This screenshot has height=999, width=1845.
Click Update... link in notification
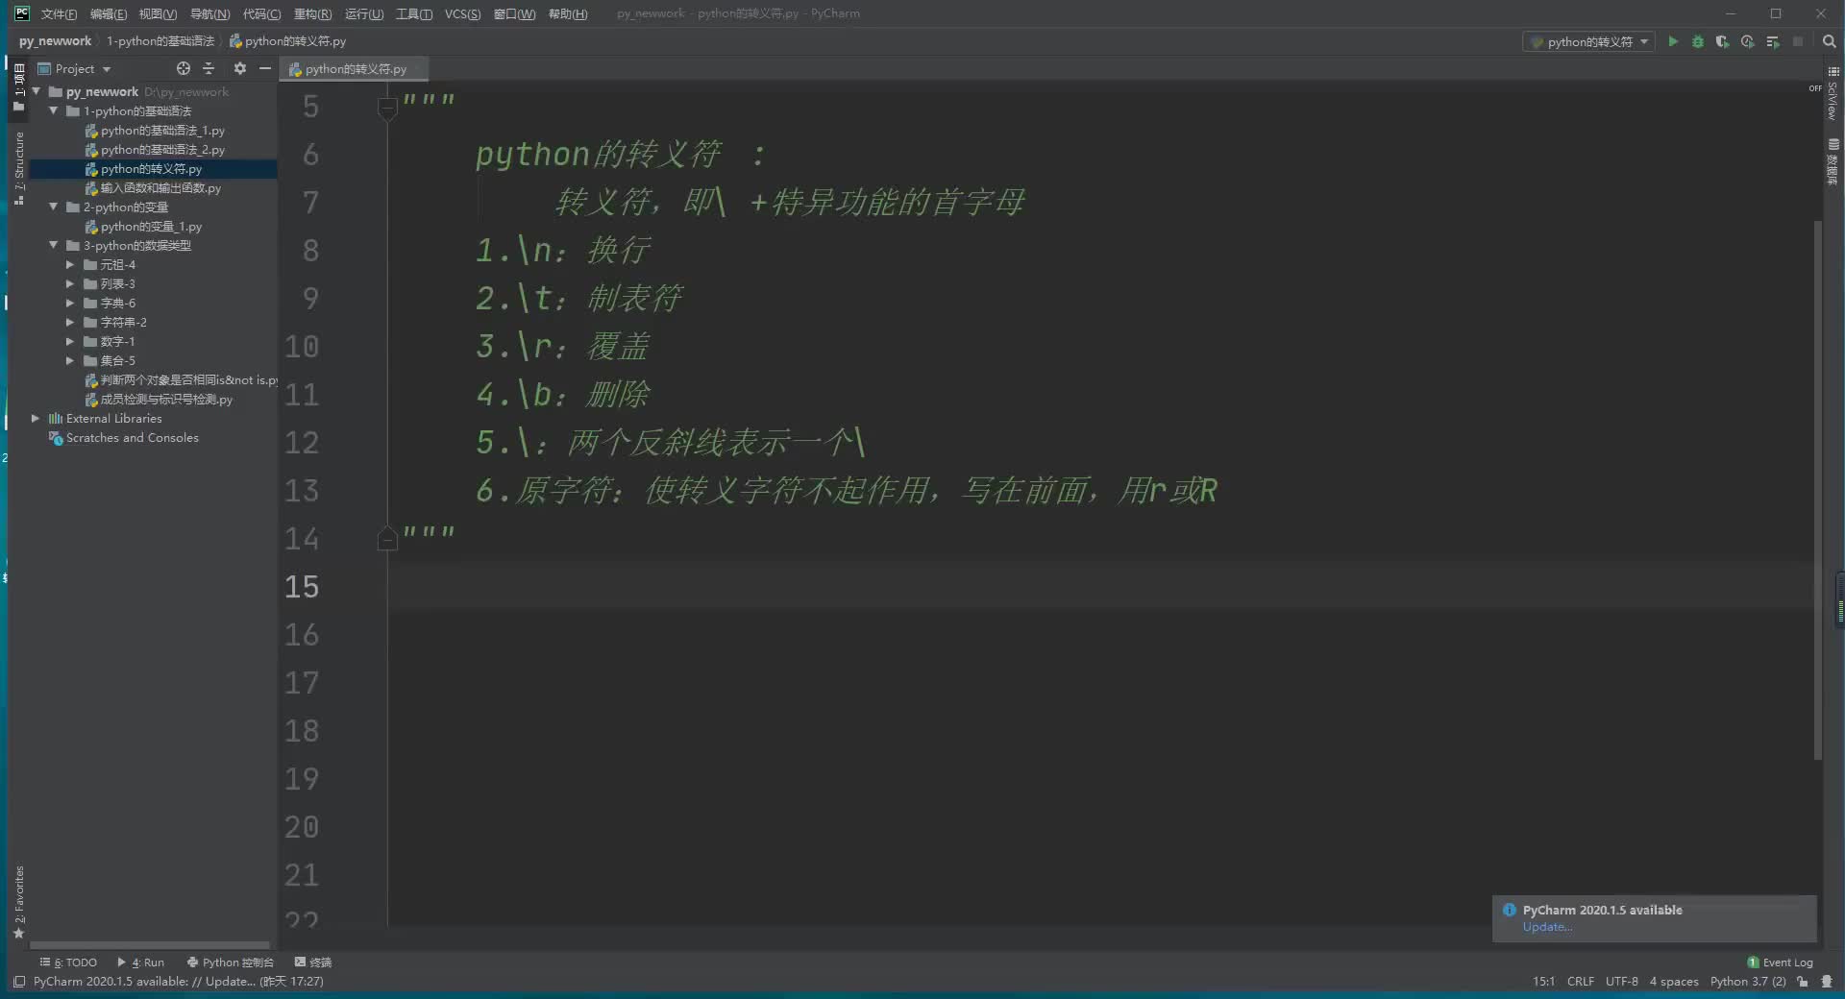coord(1547,927)
